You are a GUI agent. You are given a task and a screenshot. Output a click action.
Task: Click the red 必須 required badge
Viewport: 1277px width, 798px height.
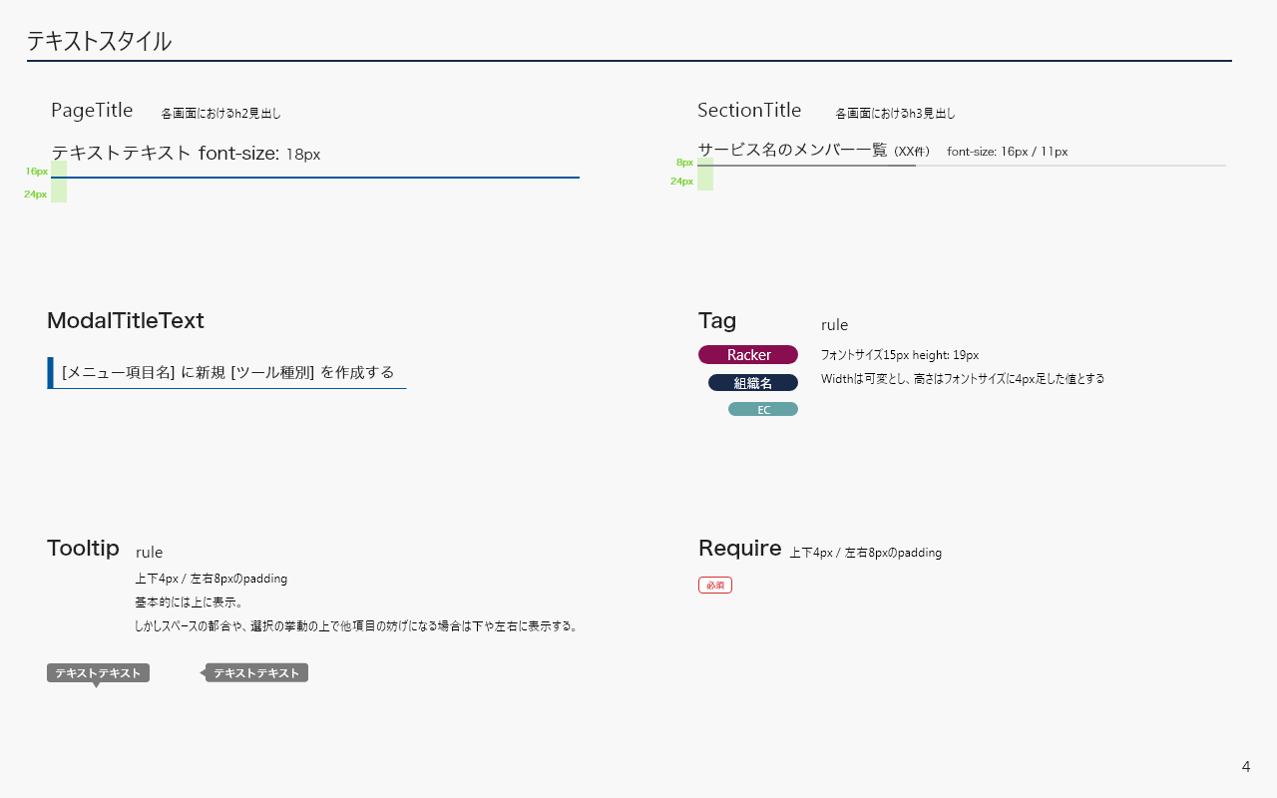click(715, 586)
